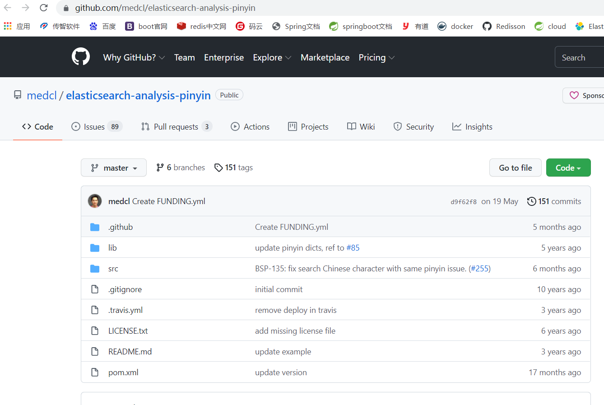
Task: Click the browser forward arrow
Action: [26, 8]
